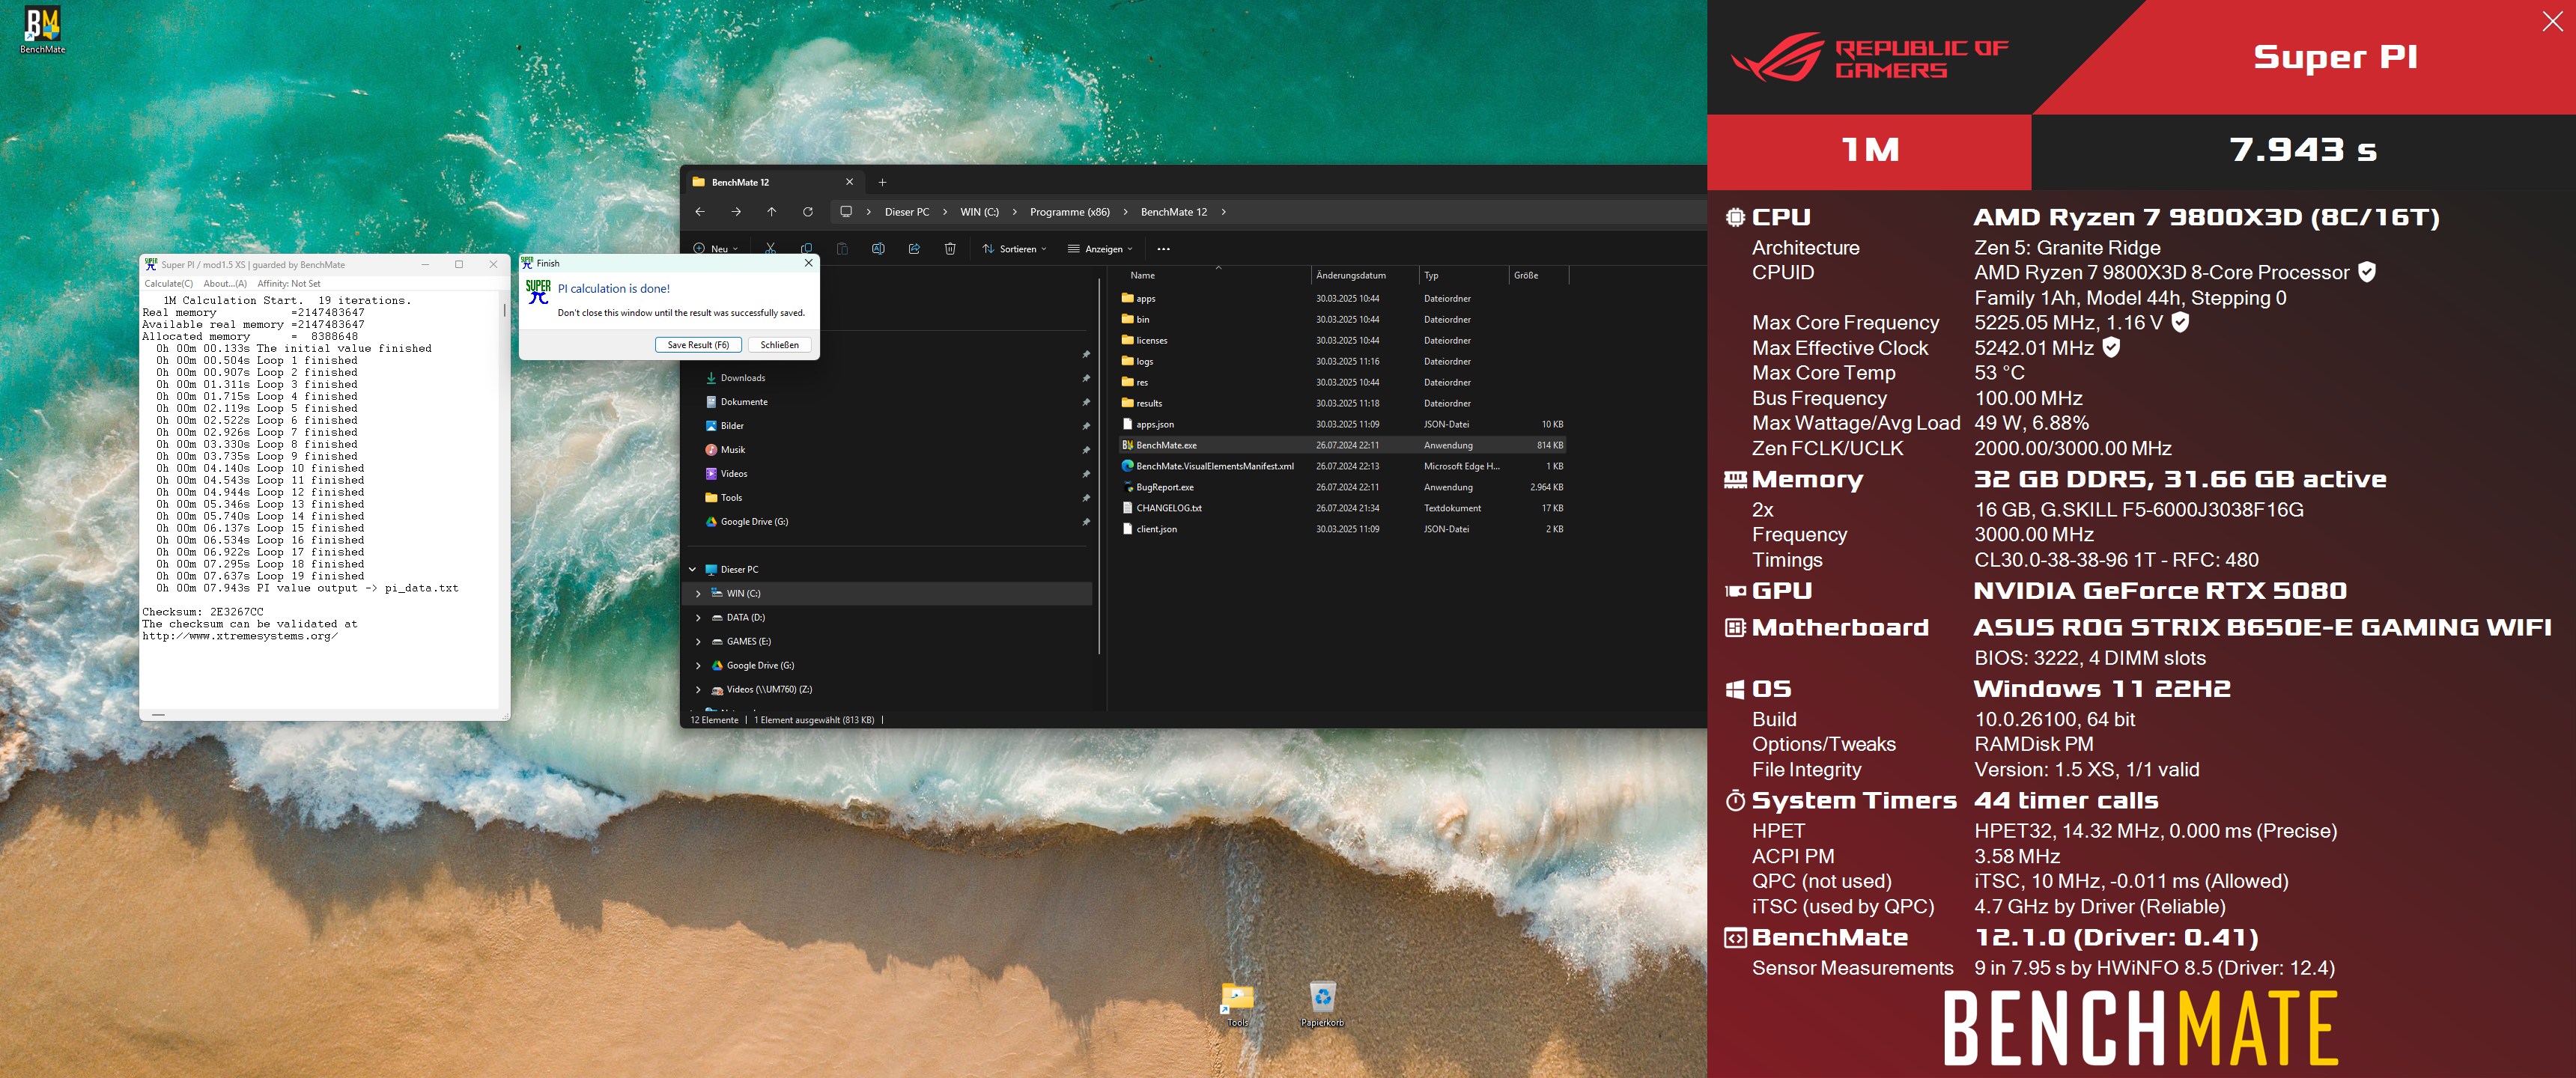Open the three-dots more options menu in Explorer

click(x=1163, y=248)
